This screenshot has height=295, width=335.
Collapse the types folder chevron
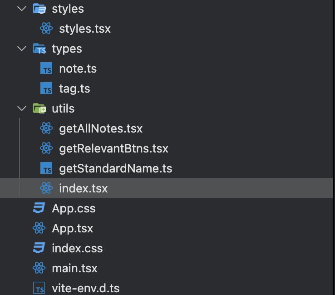[22, 49]
